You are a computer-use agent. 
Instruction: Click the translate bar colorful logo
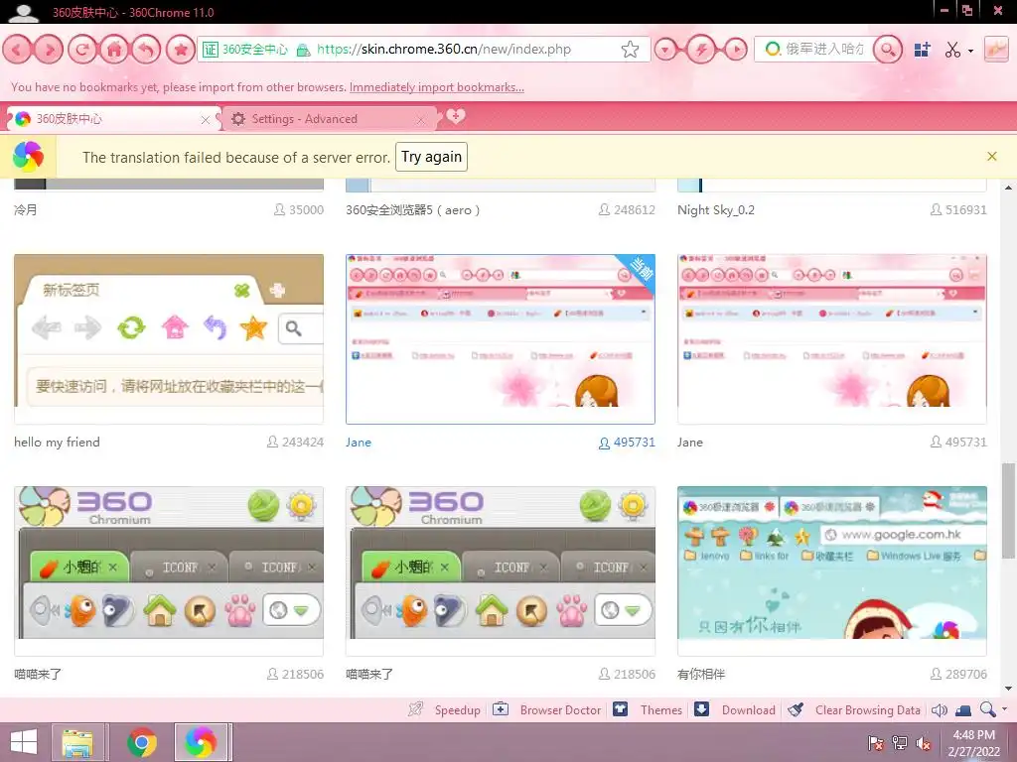coord(28,157)
